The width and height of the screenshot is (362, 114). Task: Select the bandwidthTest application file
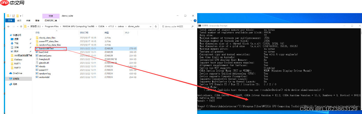(x=46, y=48)
